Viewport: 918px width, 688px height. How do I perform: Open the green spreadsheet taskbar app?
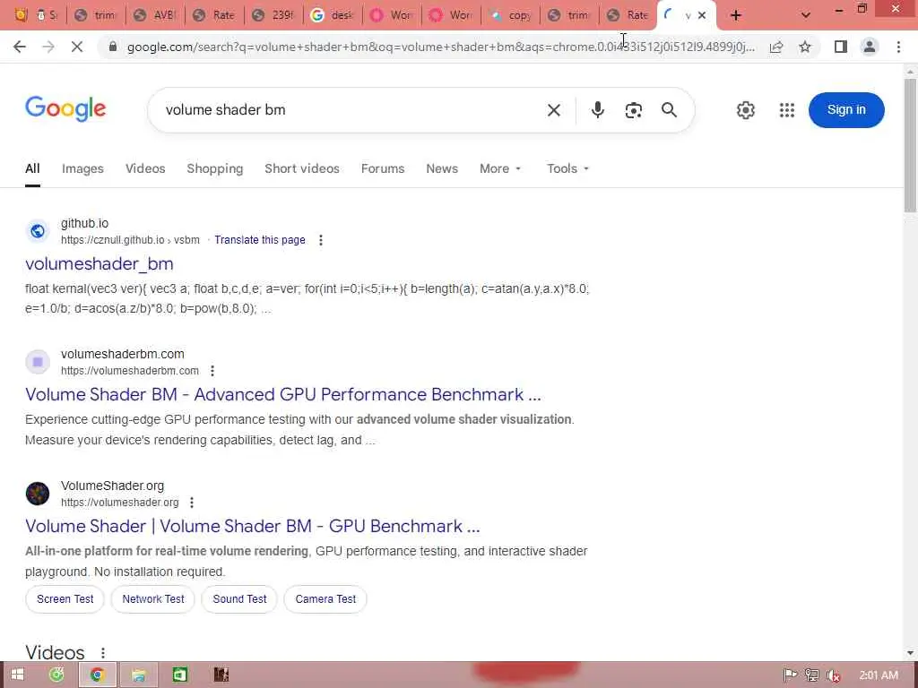(179, 675)
